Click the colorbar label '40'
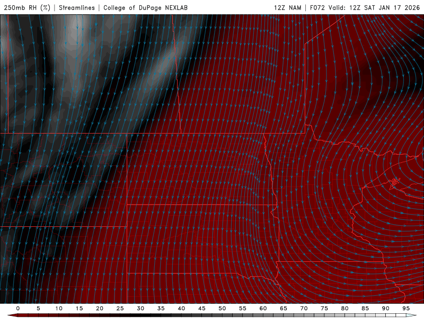Image resolution: width=424 pixels, height=318 pixels. coord(181,308)
